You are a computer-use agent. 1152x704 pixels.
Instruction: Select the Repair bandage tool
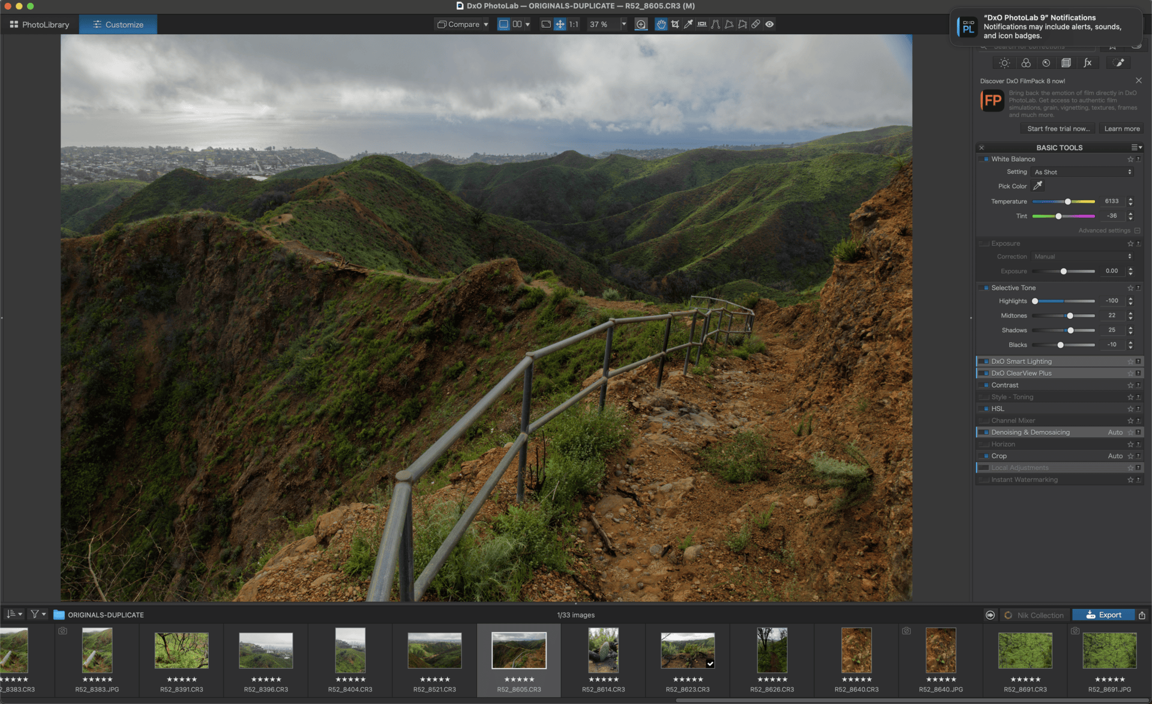coord(756,25)
